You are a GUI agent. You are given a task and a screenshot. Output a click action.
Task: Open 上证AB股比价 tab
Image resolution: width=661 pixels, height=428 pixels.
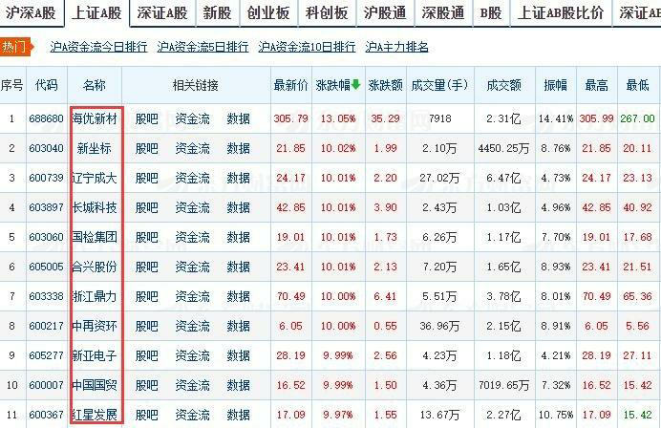click(x=561, y=12)
